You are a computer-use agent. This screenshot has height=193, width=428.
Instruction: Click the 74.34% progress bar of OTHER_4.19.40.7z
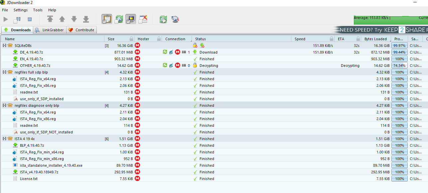(x=399, y=66)
